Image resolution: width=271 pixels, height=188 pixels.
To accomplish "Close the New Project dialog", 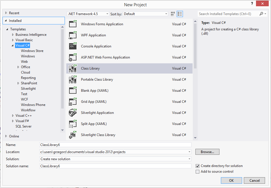I will pos(262,3).
